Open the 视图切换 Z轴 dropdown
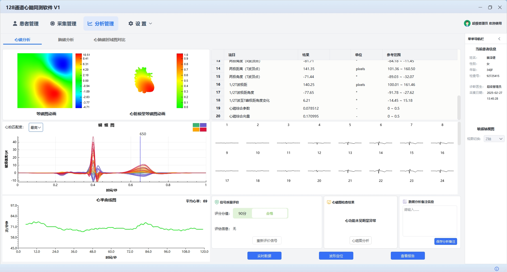507x272 pixels. pyautogui.click(x=494, y=139)
